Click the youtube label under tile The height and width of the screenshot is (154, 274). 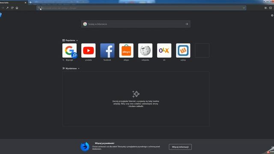point(89,60)
